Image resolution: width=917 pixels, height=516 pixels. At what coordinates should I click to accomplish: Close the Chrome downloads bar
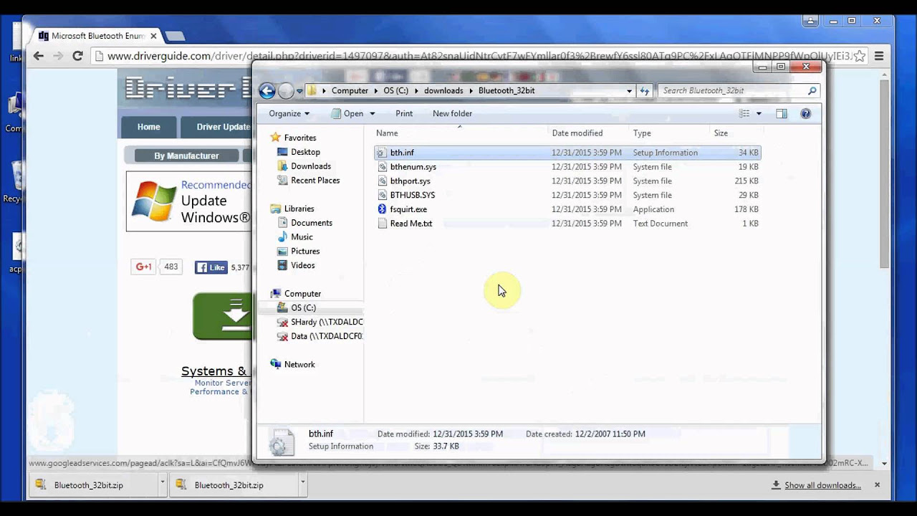(877, 485)
